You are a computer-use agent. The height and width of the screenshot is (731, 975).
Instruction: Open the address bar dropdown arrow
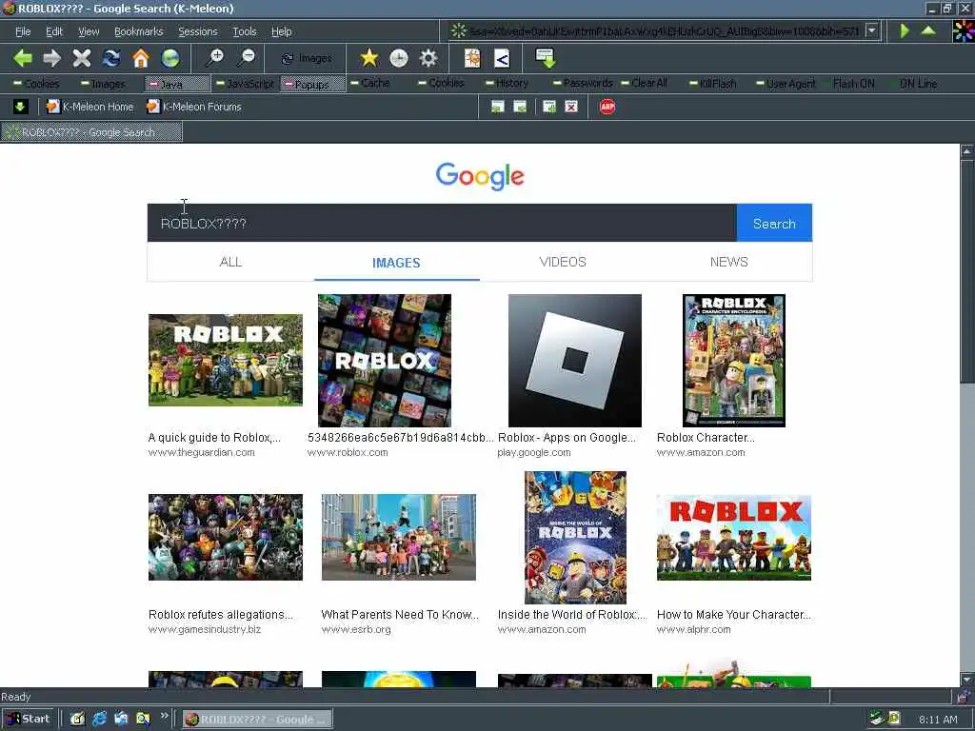(872, 30)
